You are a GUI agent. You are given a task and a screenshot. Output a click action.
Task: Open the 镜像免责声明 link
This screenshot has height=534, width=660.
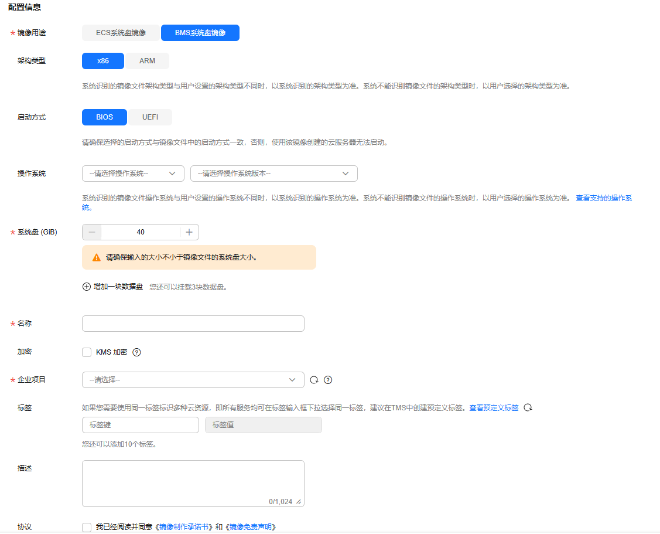click(x=251, y=527)
